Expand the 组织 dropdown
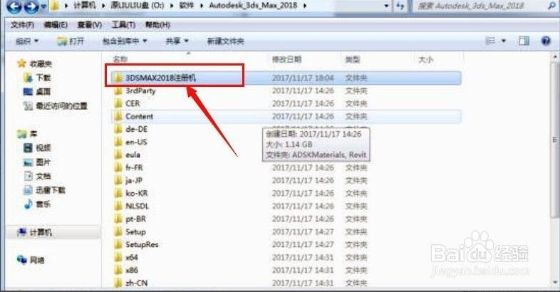Screen dimensions: 560x292 pyautogui.click(x=27, y=41)
